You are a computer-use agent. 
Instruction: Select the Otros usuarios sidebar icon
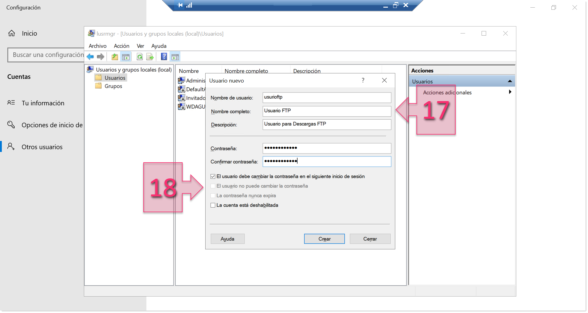(x=11, y=146)
